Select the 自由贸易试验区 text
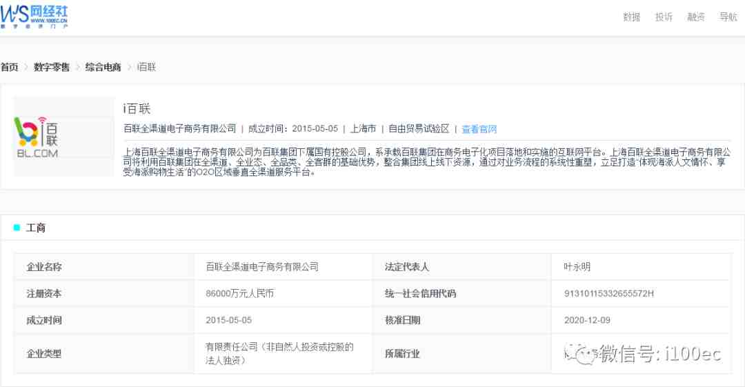Viewport: 745px width, 387px height. coord(419,129)
